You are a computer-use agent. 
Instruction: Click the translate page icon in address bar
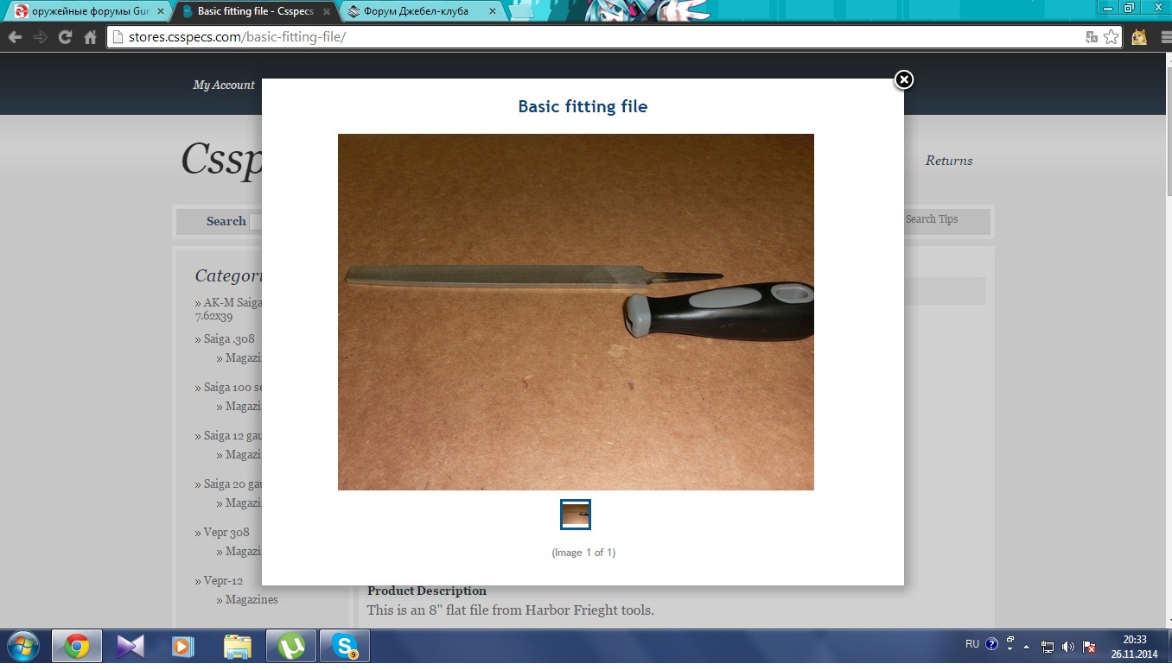click(1092, 37)
